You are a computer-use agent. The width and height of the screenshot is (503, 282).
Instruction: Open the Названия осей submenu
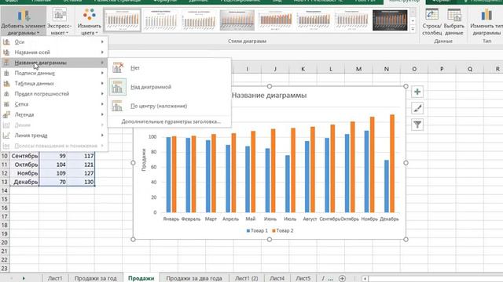(x=54, y=52)
